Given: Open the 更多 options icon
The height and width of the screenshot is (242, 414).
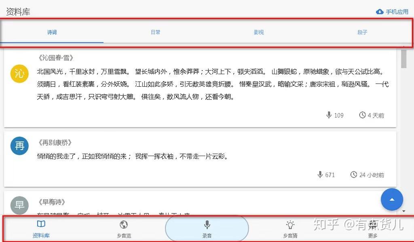Looking at the screenshot, I should click(372, 225).
